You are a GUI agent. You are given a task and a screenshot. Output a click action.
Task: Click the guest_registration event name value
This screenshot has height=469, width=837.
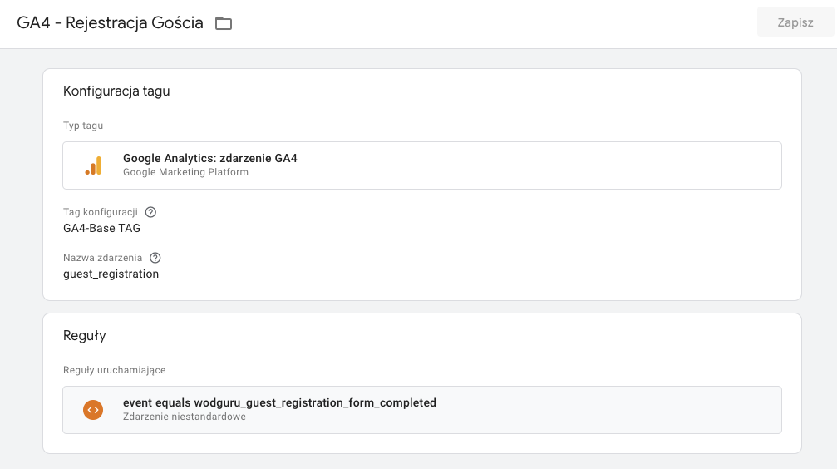click(x=111, y=274)
